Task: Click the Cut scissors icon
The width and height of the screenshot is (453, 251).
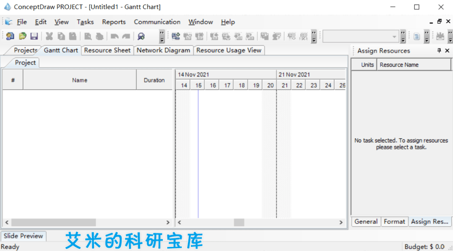Action: (x=49, y=36)
